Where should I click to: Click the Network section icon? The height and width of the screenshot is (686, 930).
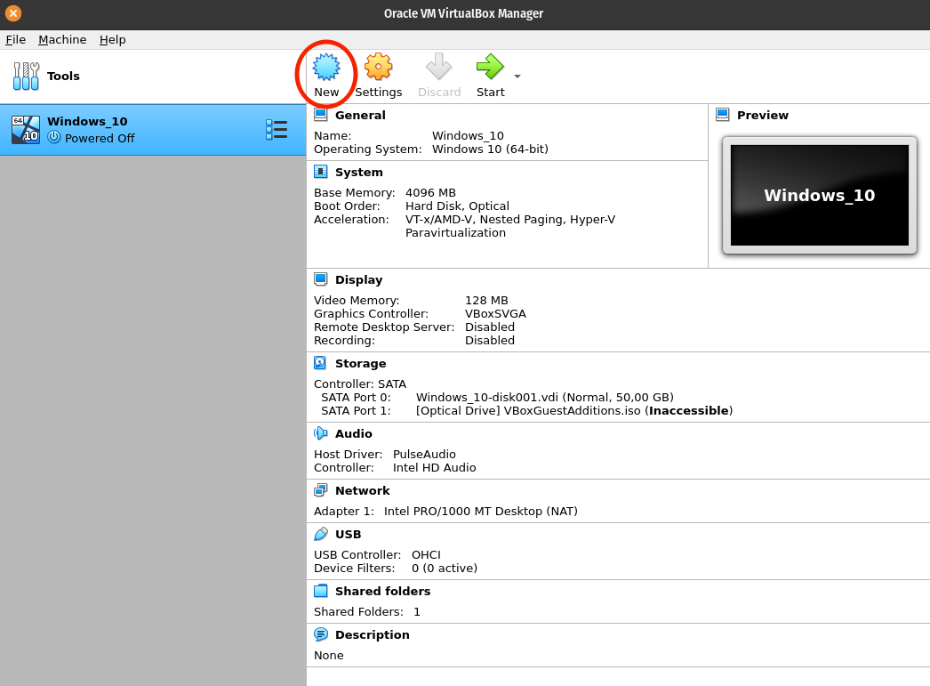point(320,490)
